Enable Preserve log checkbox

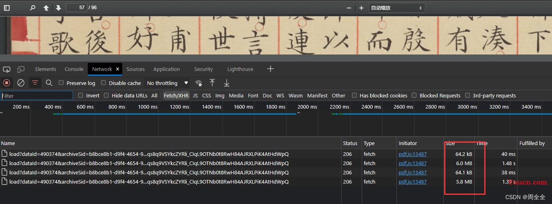[x=61, y=83]
